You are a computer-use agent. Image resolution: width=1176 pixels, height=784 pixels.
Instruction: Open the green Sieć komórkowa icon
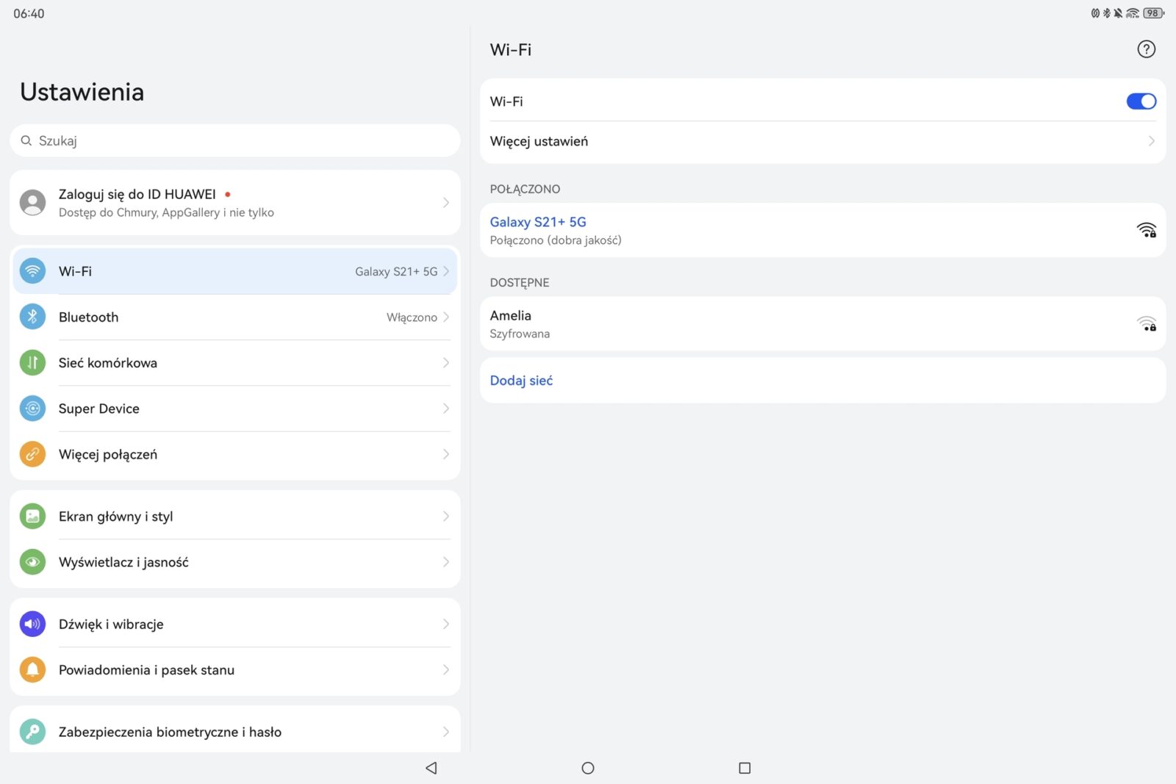[32, 362]
